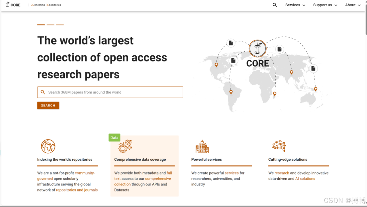Viewport: 367px width, 207px height.
Task: Click the 'Cutting-edge solutions' heading
Action: (288, 159)
